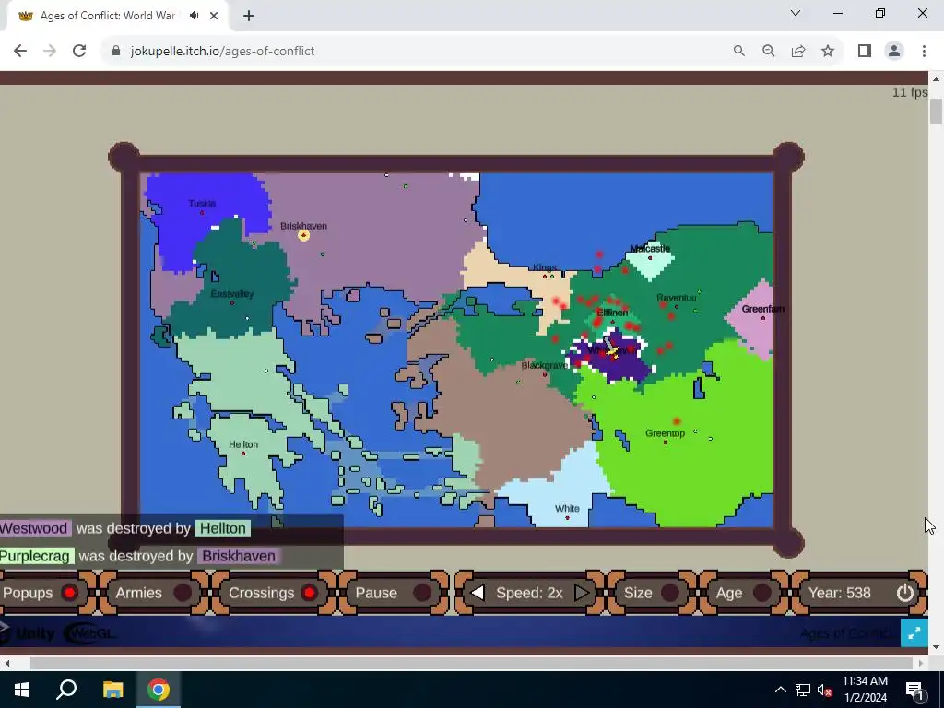Open the Windows Start menu
944x708 pixels.
(x=22, y=690)
